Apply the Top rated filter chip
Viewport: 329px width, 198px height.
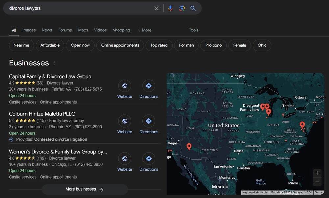tap(159, 45)
